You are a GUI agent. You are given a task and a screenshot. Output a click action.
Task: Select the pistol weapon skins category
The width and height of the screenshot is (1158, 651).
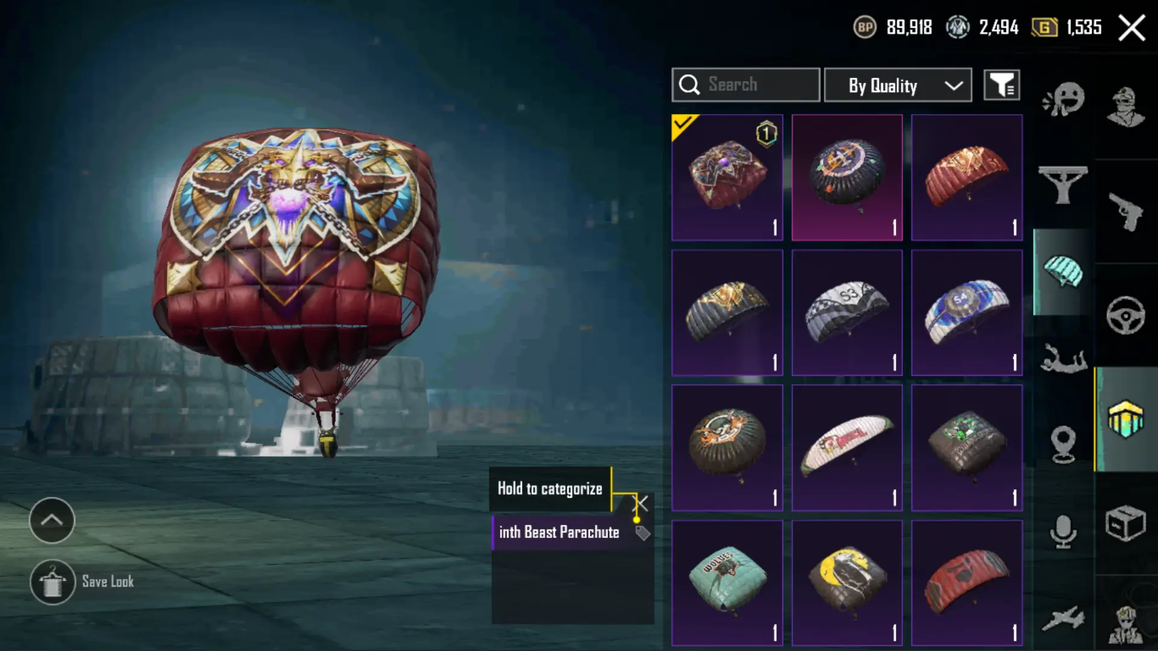(1125, 212)
